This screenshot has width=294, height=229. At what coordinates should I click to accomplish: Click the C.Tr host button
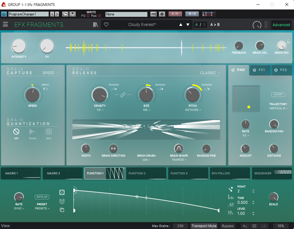[x=175, y=14]
